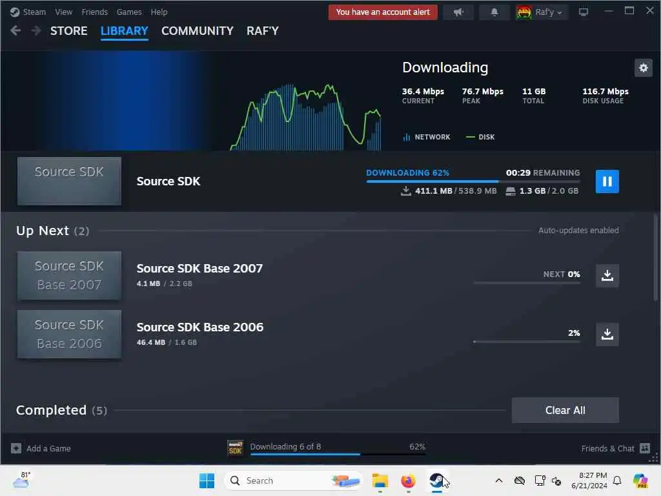Image resolution: width=661 pixels, height=496 pixels.
Task: Click the "Up Next" section heading
Action: point(42,231)
